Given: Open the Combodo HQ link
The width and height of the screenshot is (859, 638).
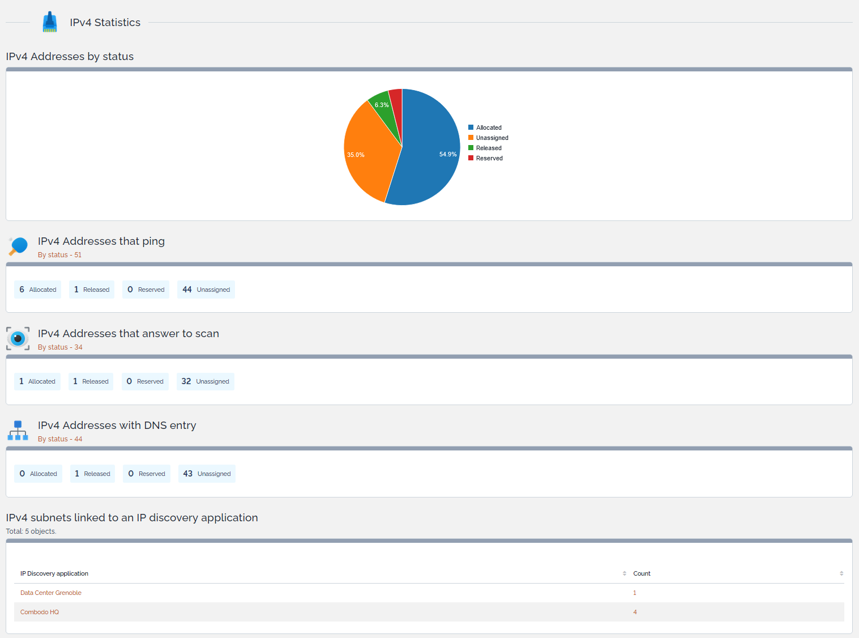Looking at the screenshot, I should 40,612.
